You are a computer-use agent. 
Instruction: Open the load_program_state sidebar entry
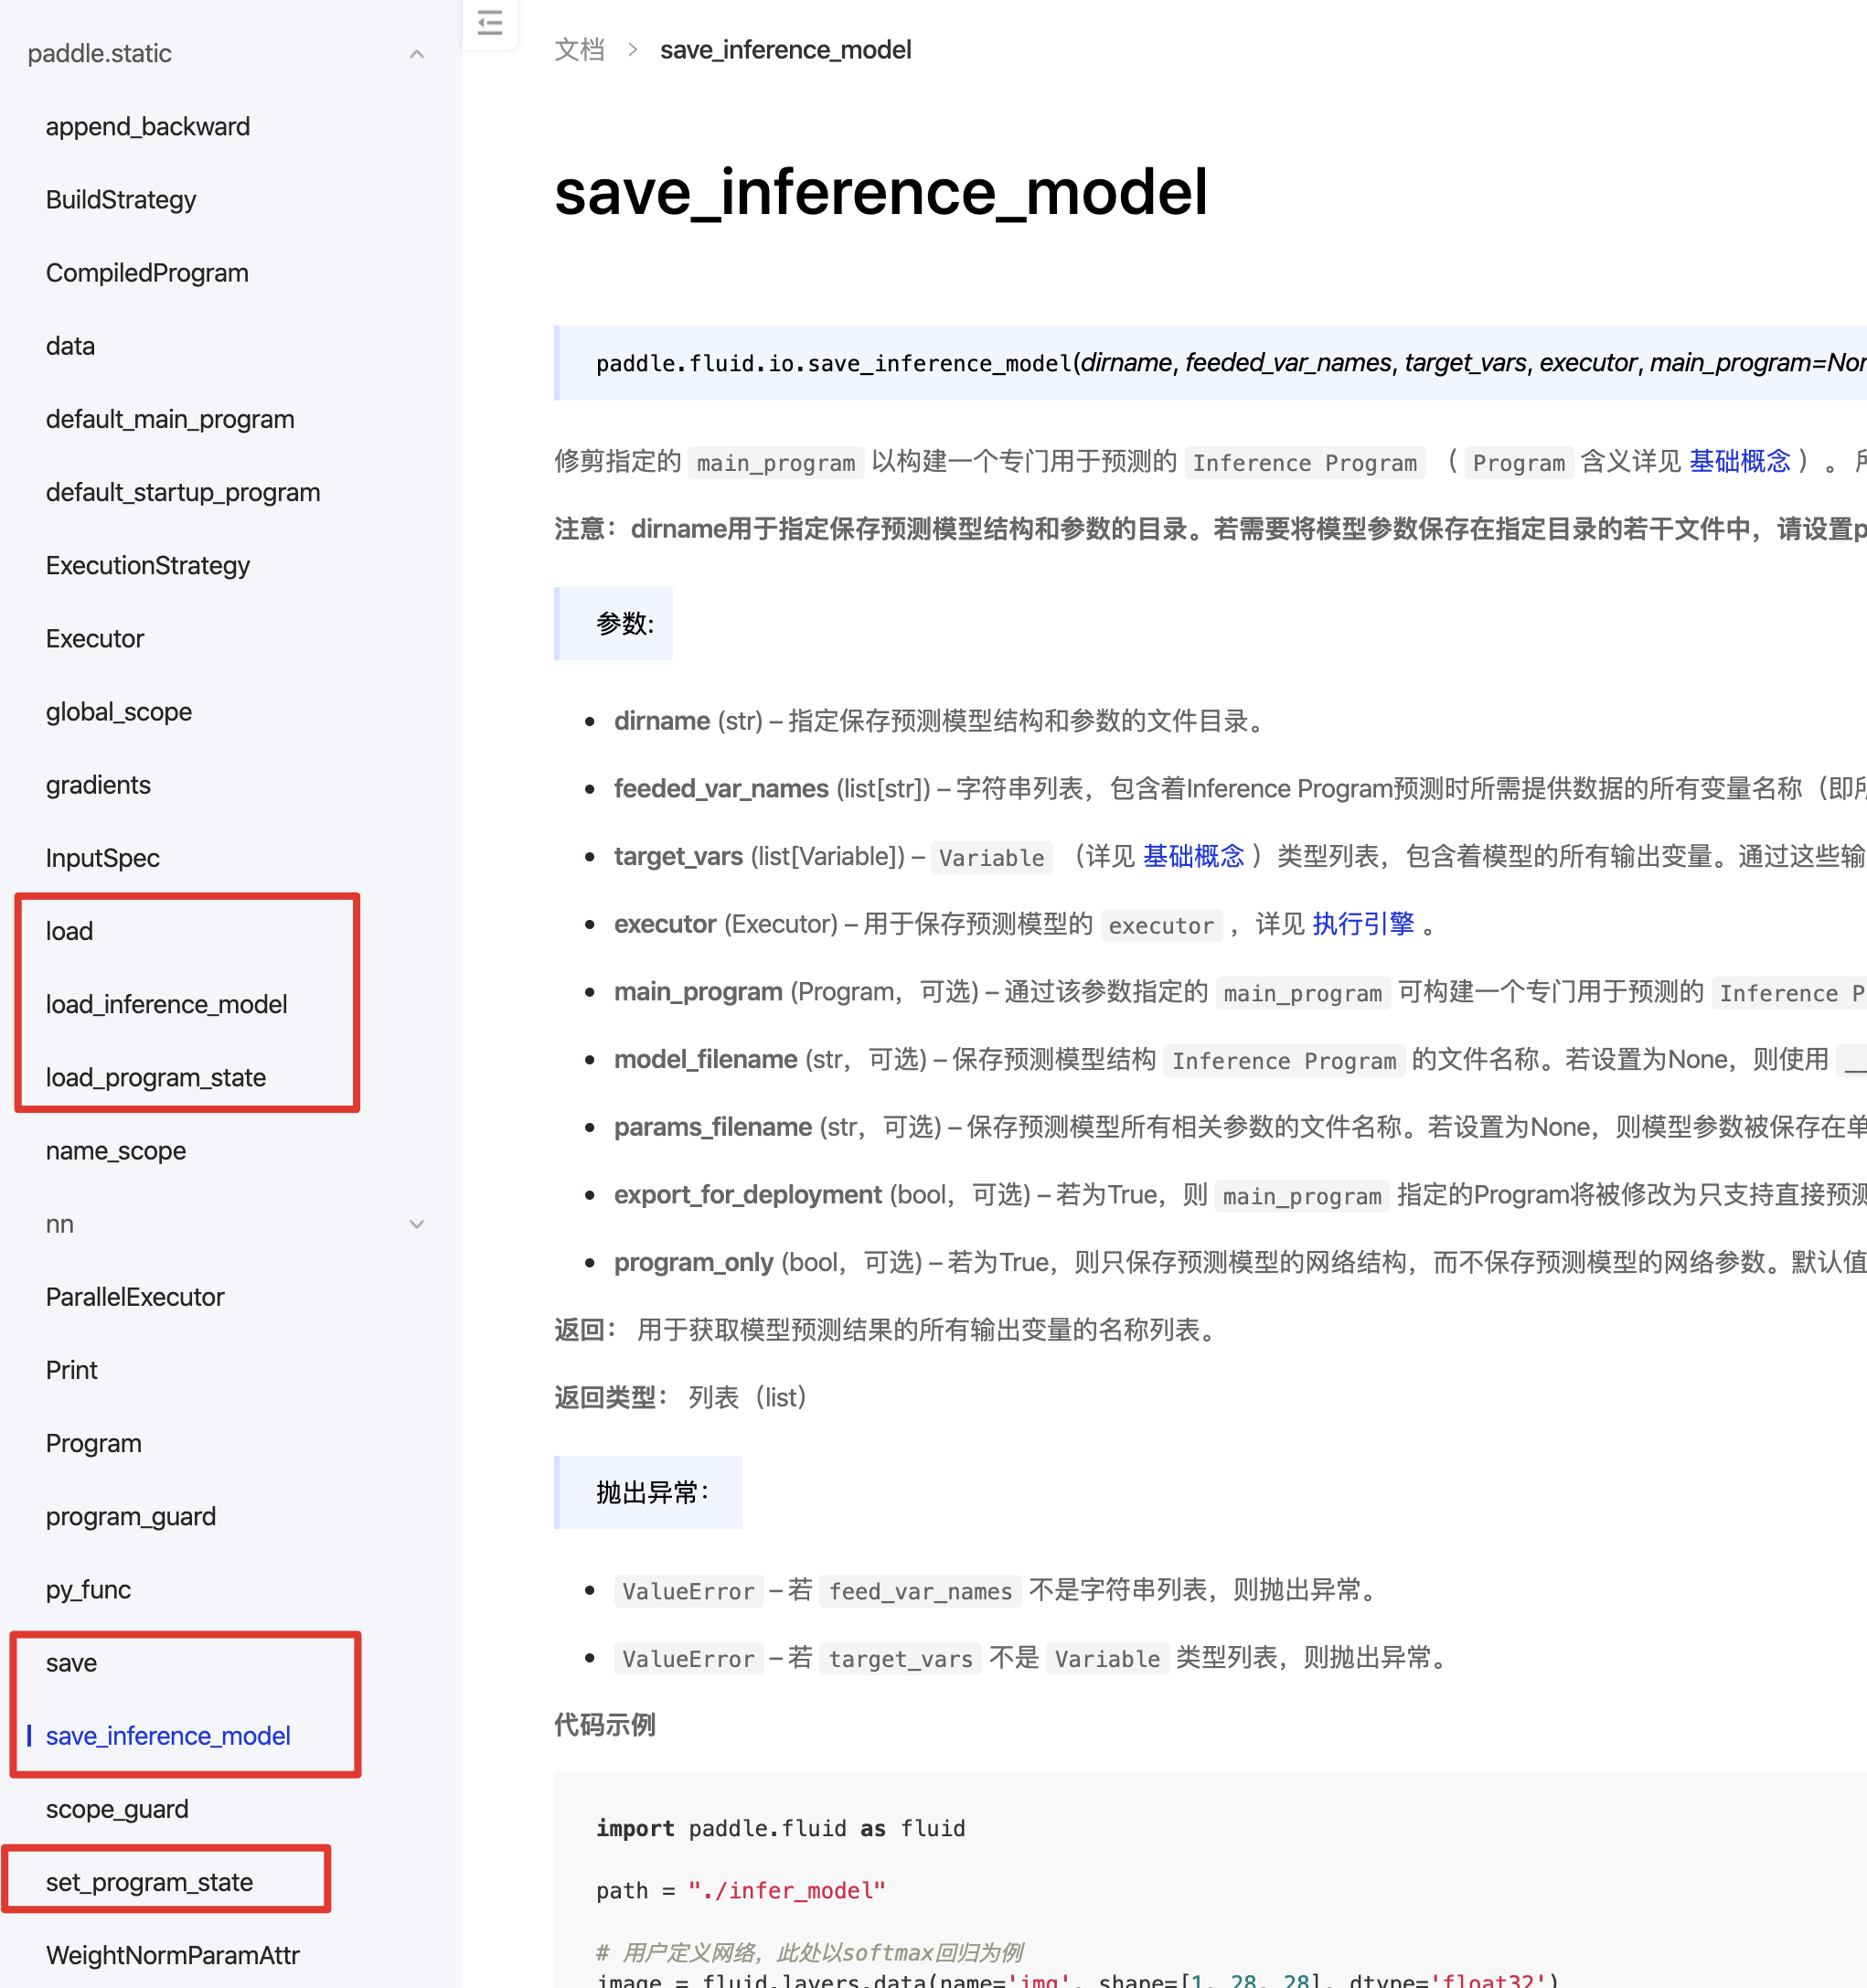click(155, 1077)
